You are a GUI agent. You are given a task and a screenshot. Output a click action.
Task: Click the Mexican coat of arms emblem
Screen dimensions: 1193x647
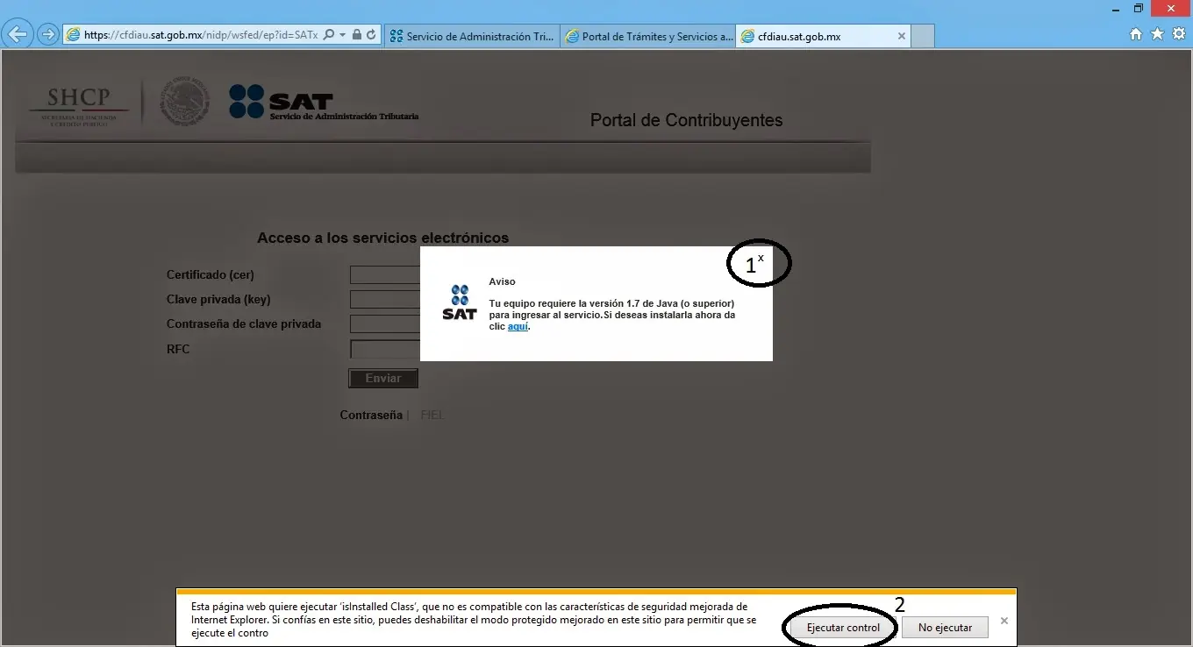point(185,103)
